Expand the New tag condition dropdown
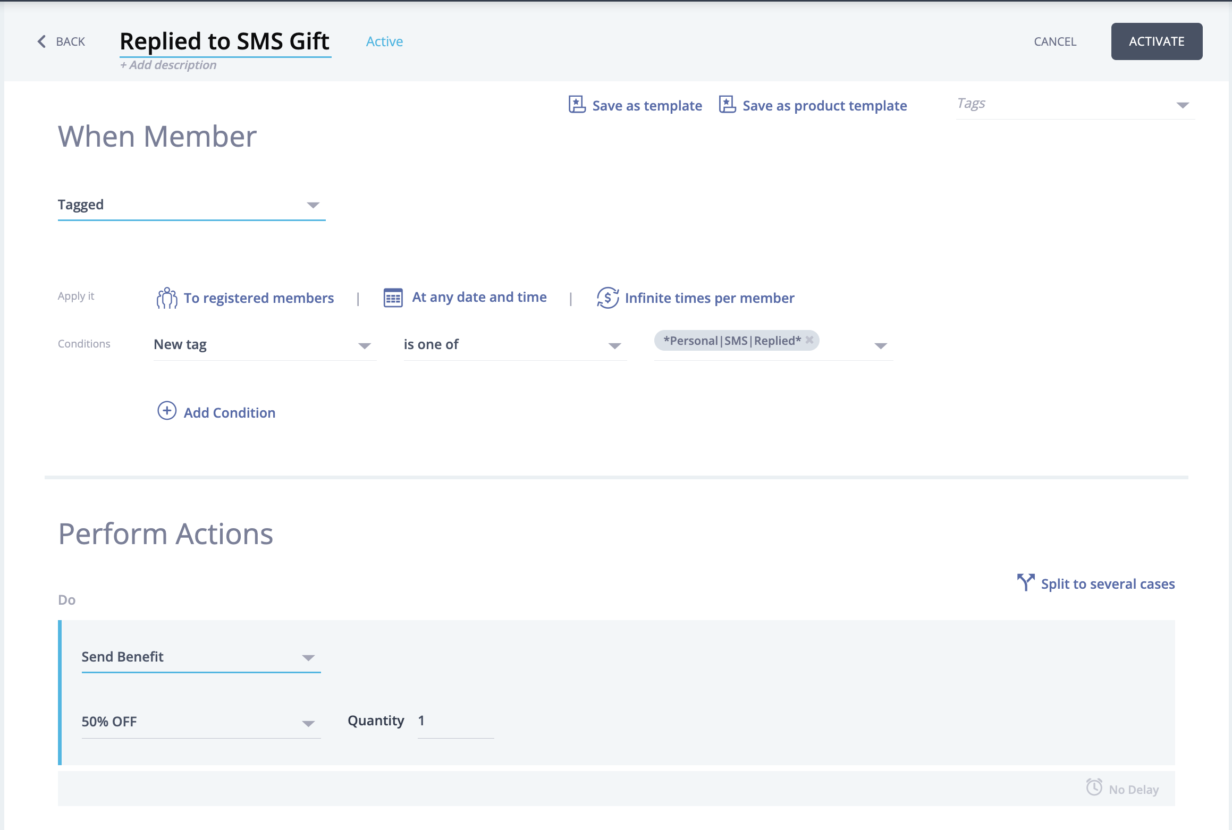This screenshot has height=830, width=1232. [x=364, y=345]
